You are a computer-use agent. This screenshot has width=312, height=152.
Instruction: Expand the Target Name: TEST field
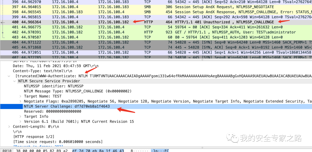click(x=20, y=96)
